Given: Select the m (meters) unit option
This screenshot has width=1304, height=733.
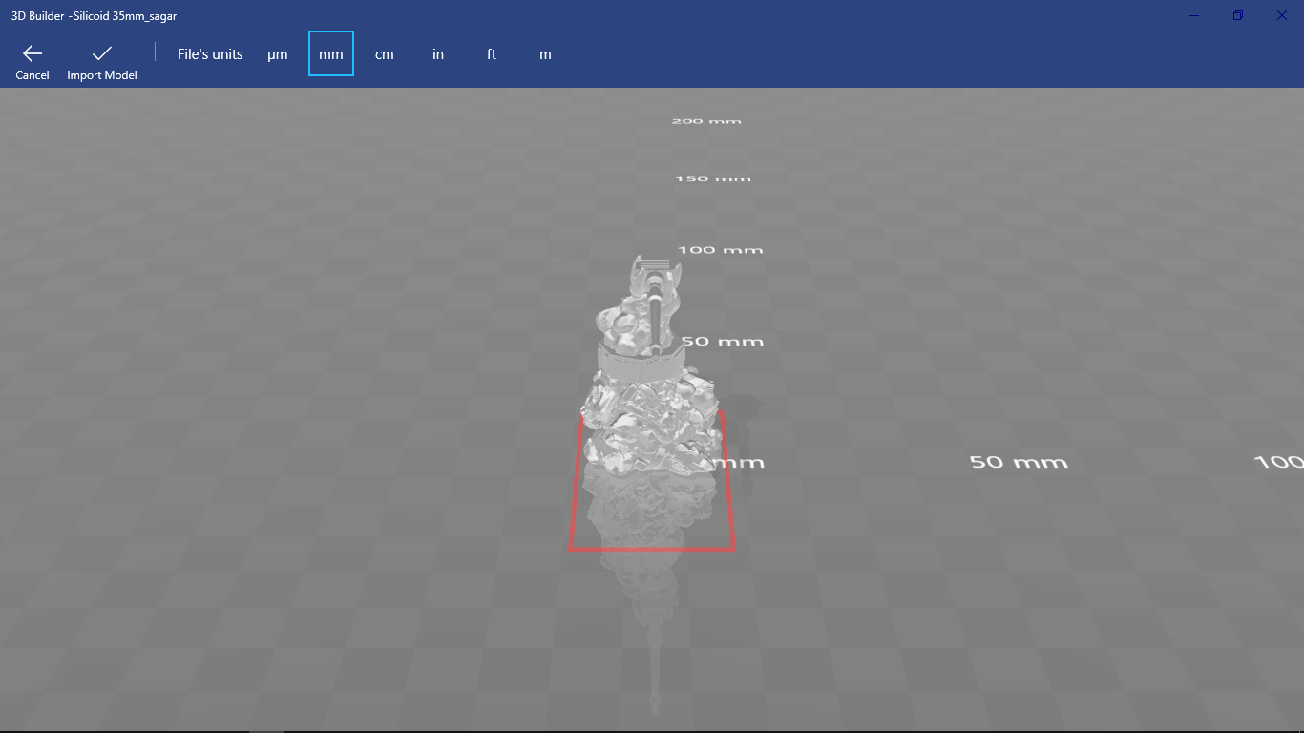Looking at the screenshot, I should click(x=545, y=54).
